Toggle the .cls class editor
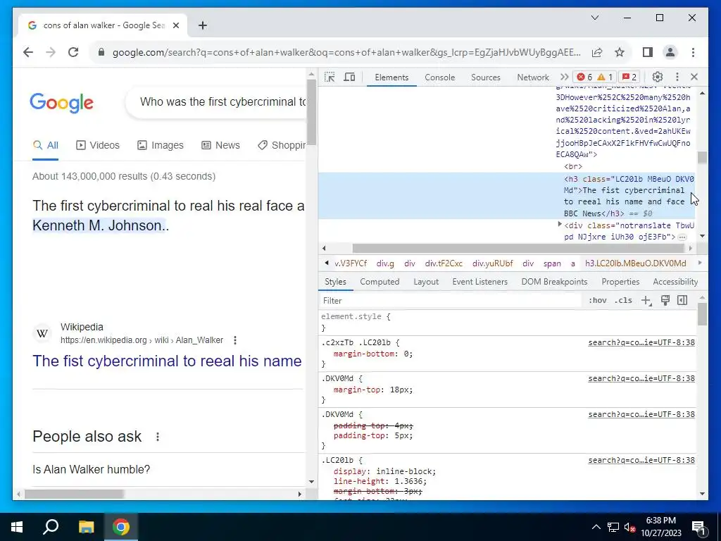 point(623,300)
